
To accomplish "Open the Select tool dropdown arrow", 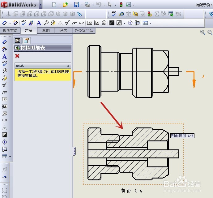I will 116,5.
